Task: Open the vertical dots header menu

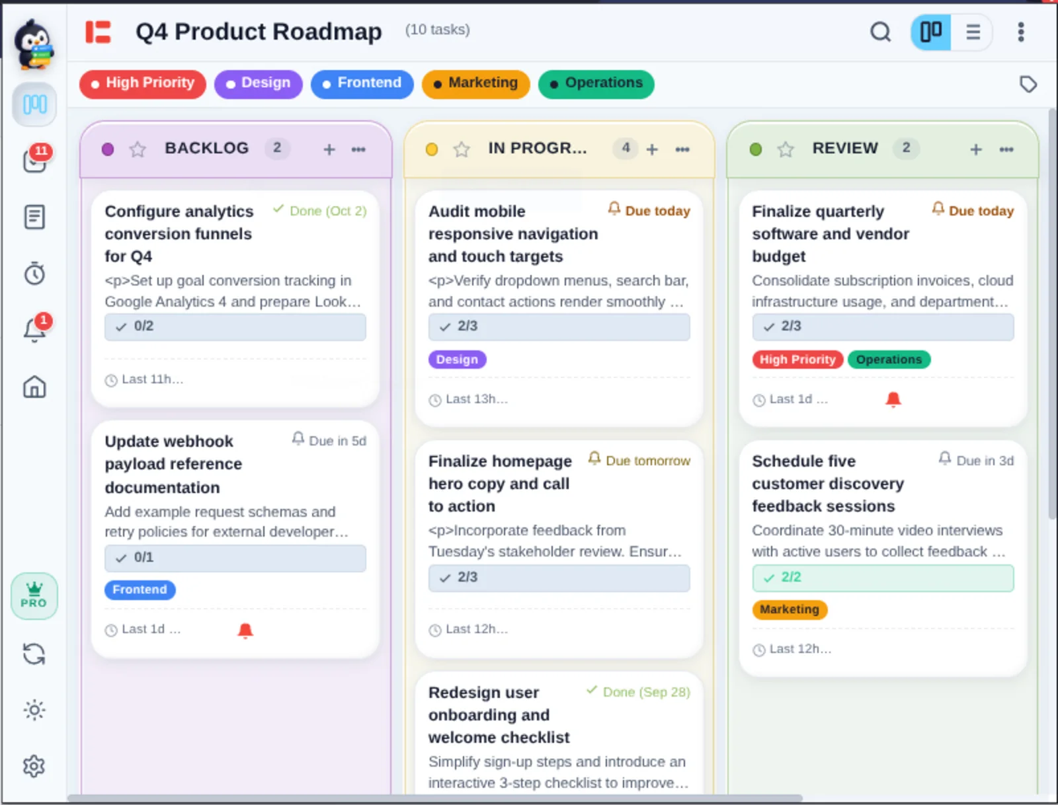Action: coord(1021,32)
